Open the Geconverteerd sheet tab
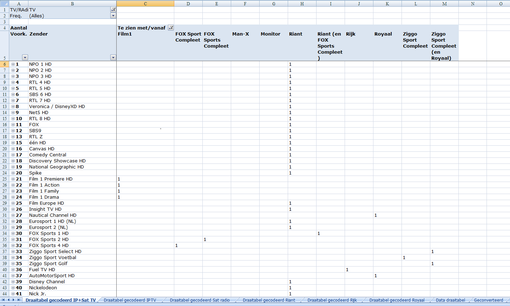The image size is (510, 306). click(x=488, y=300)
